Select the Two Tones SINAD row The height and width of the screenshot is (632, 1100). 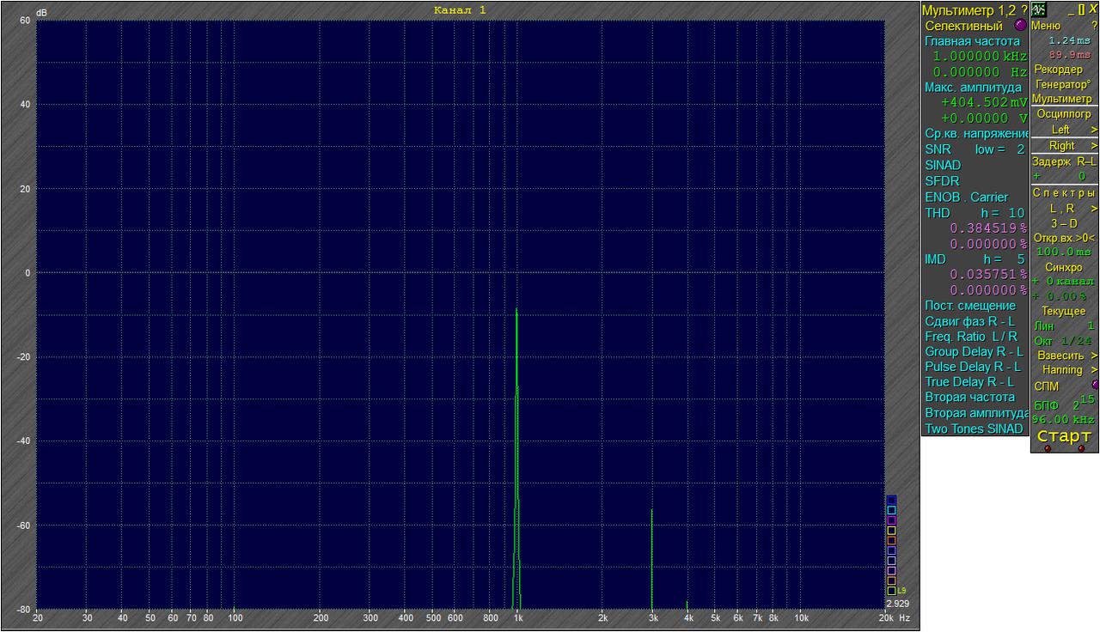[x=975, y=428]
